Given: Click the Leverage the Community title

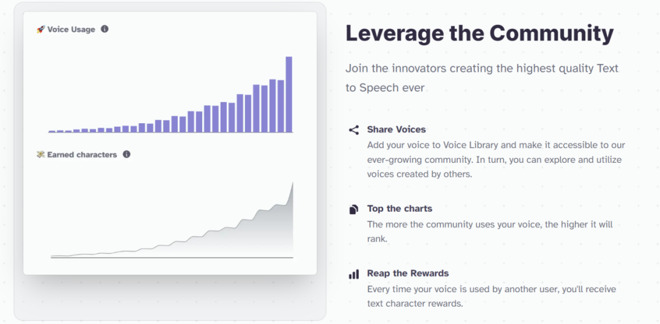Looking at the screenshot, I should 480,34.
